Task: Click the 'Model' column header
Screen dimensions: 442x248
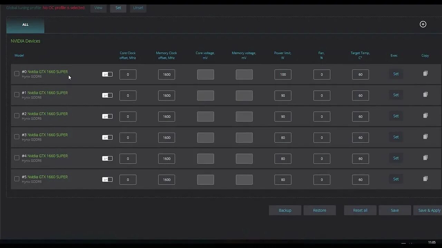Action: [19, 55]
